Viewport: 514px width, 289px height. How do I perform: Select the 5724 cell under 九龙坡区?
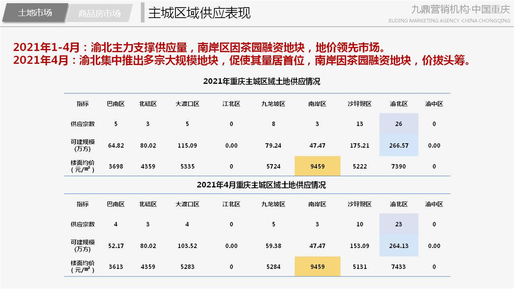pos(273,166)
